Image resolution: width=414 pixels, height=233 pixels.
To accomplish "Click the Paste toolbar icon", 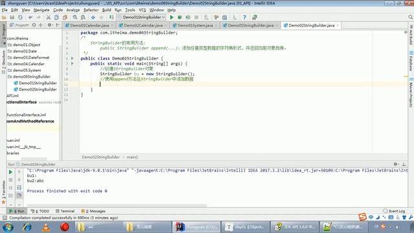I will 65,17.
